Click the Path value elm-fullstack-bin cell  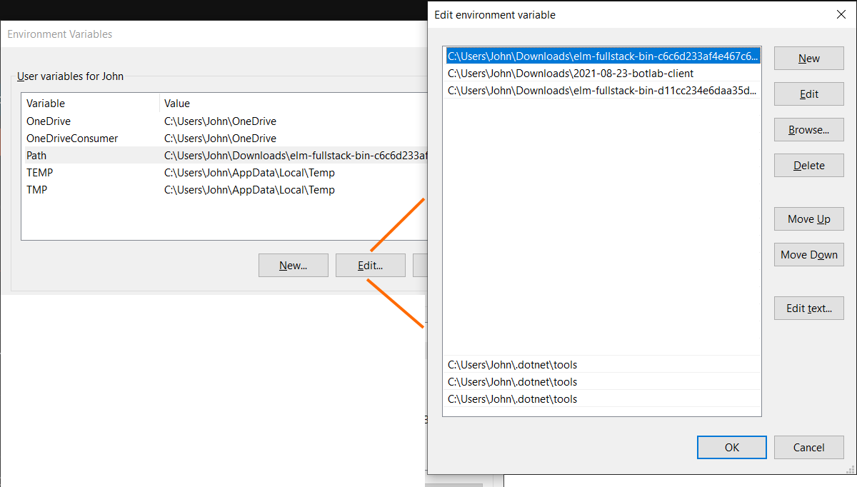point(296,156)
